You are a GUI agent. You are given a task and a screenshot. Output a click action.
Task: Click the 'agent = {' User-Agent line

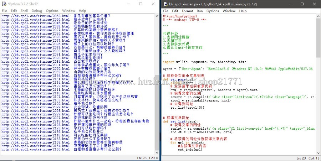[238, 69]
